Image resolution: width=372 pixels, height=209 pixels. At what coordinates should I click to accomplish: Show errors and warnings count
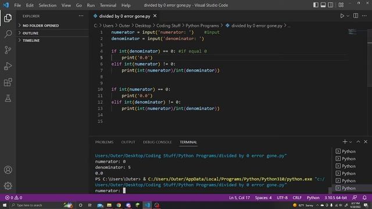14,197
